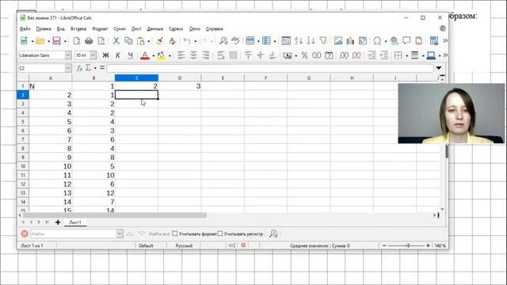Click the Function Wizard fx icon
507x285 pixels.
[79, 68]
